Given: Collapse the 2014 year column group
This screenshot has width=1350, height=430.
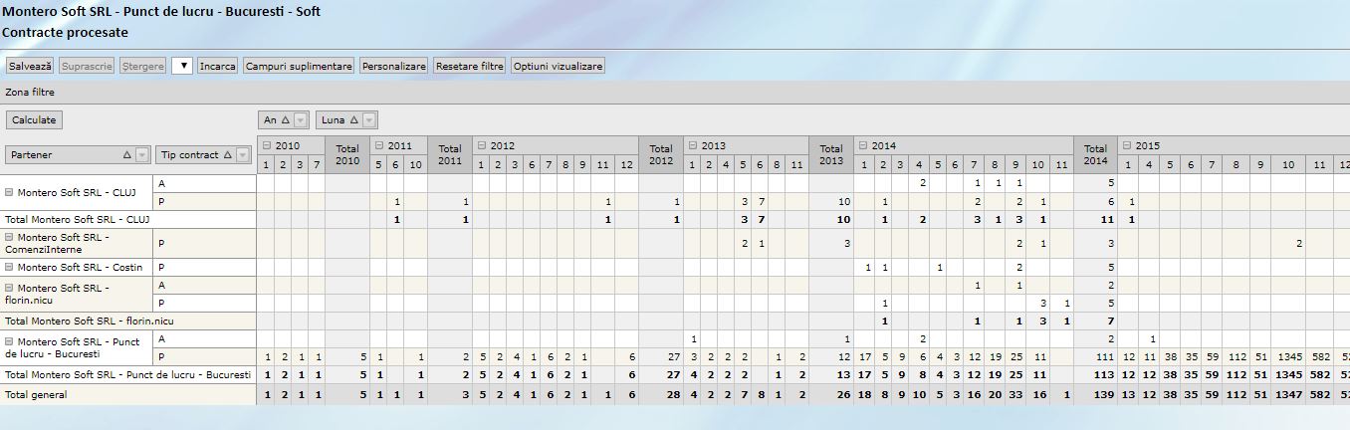Looking at the screenshot, I should point(862,145).
